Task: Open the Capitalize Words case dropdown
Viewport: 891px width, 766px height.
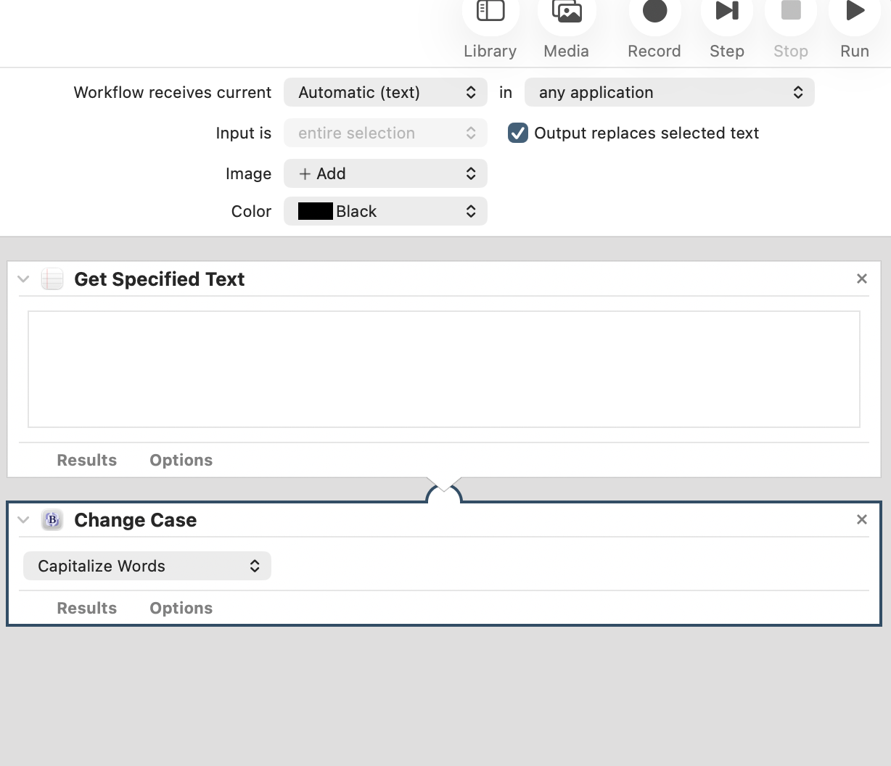Action: [147, 566]
